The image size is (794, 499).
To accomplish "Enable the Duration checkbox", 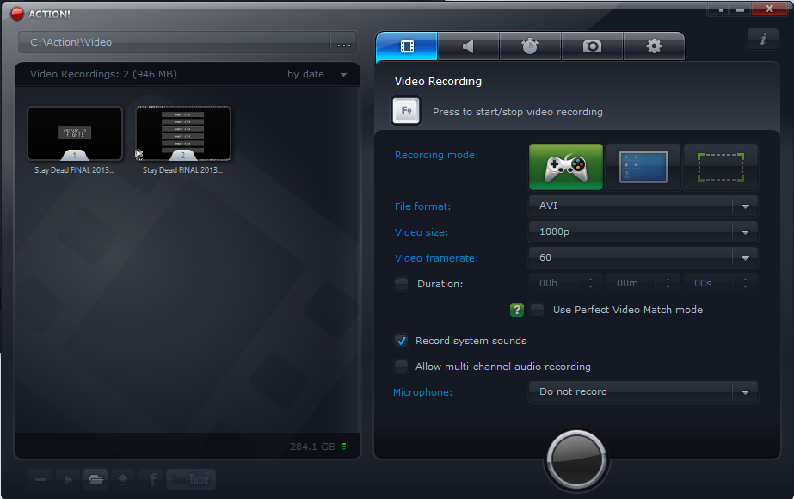I will click(x=402, y=284).
